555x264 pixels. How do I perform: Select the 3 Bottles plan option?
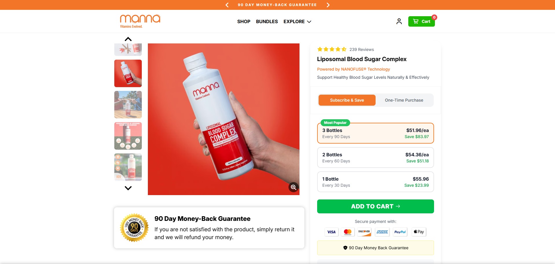click(x=375, y=133)
